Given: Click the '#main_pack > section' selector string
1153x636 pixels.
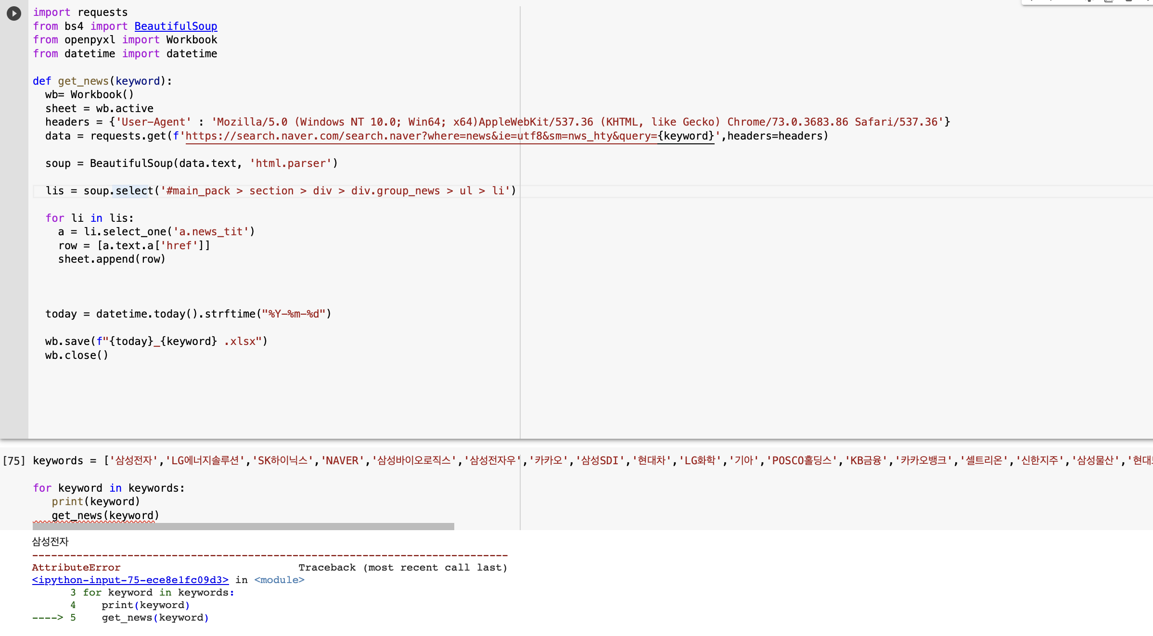Looking at the screenshot, I should [335, 191].
